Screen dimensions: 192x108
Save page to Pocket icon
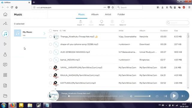[x=109, y=7]
